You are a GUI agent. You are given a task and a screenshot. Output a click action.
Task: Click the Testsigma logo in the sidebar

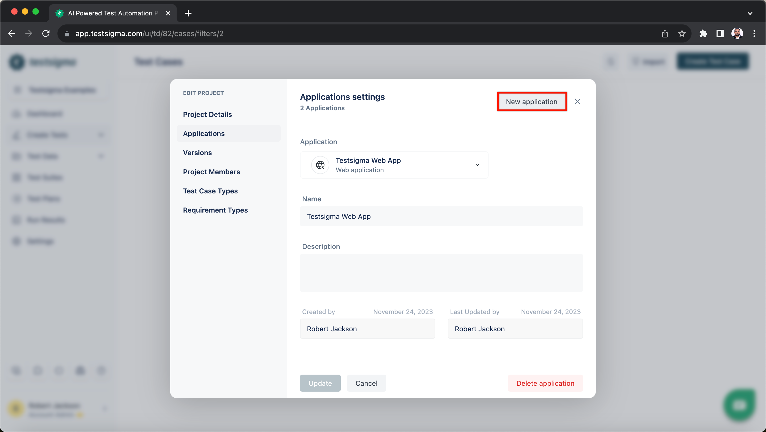tap(43, 62)
